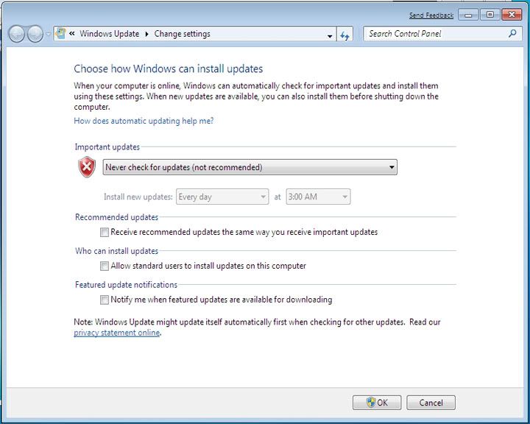Click the 'Install new updates:' label
Screen dimensions: 530x424
[x=138, y=197]
